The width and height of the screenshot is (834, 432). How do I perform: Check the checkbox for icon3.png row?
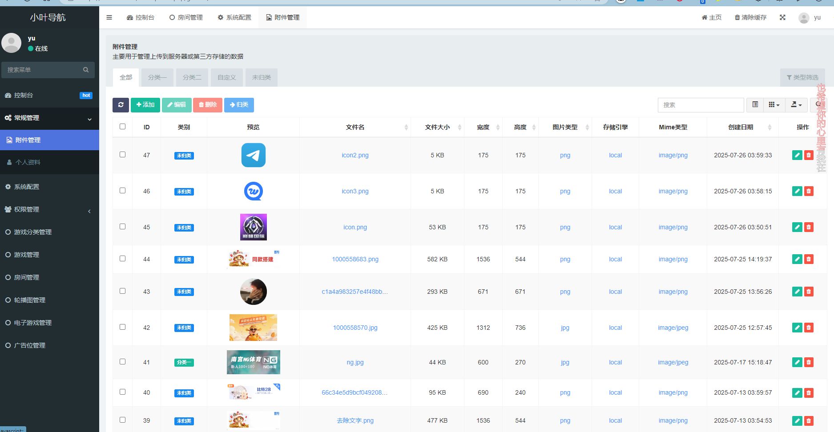click(x=122, y=190)
